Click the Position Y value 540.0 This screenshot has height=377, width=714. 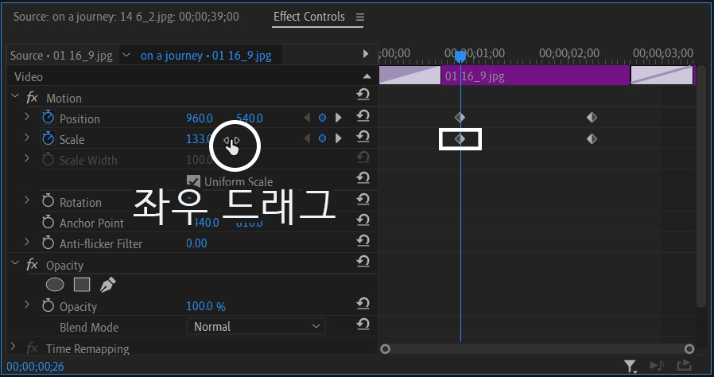coord(249,119)
